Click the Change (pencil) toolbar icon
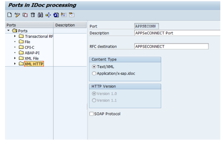The height and width of the screenshot is (144, 223). coord(17,15)
